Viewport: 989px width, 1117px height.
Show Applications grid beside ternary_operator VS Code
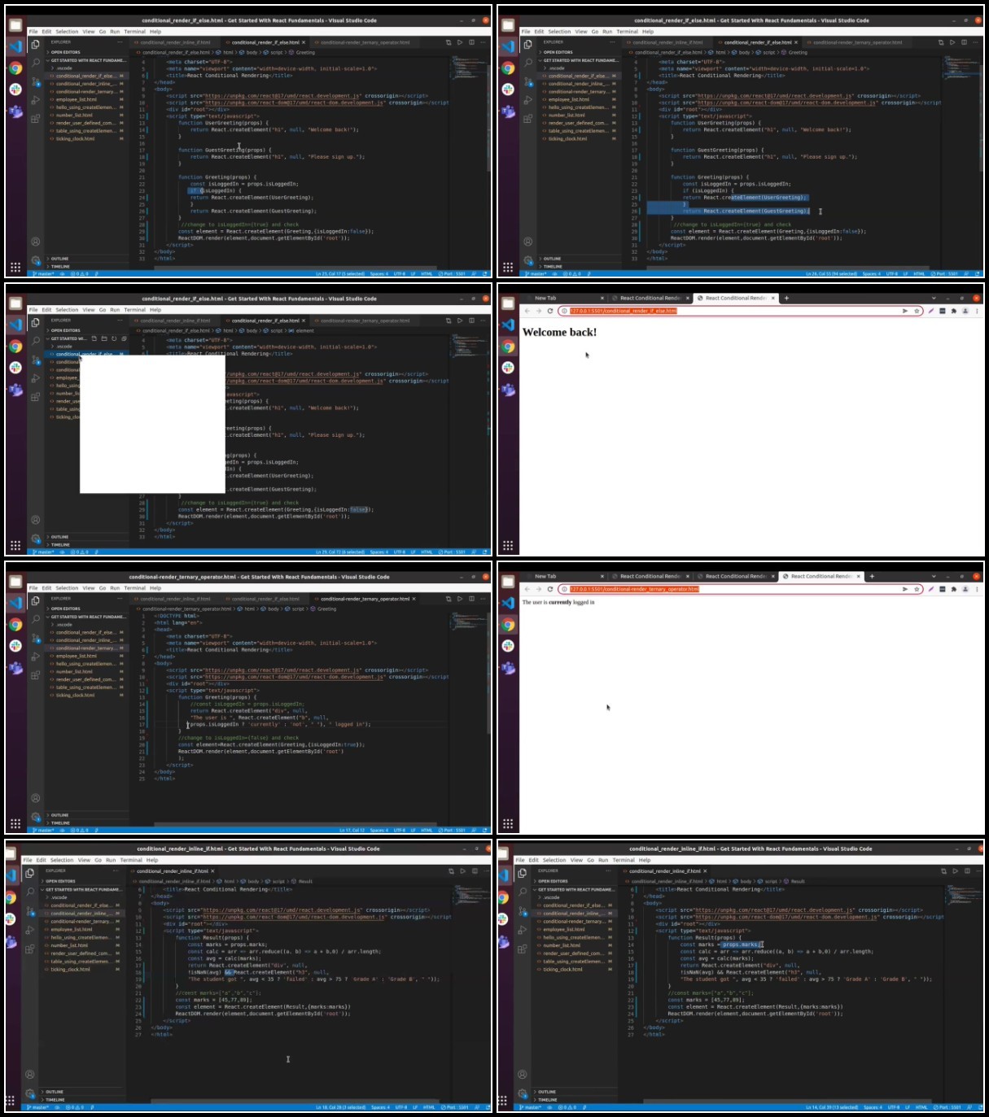point(15,824)
